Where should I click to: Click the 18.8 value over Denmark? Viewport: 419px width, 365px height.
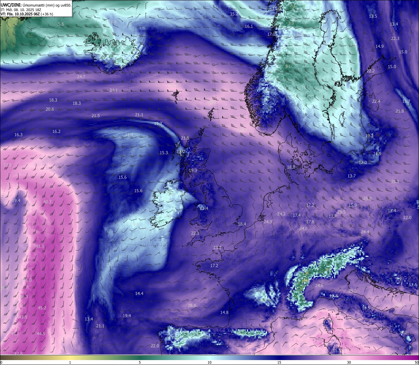point(291,167)
